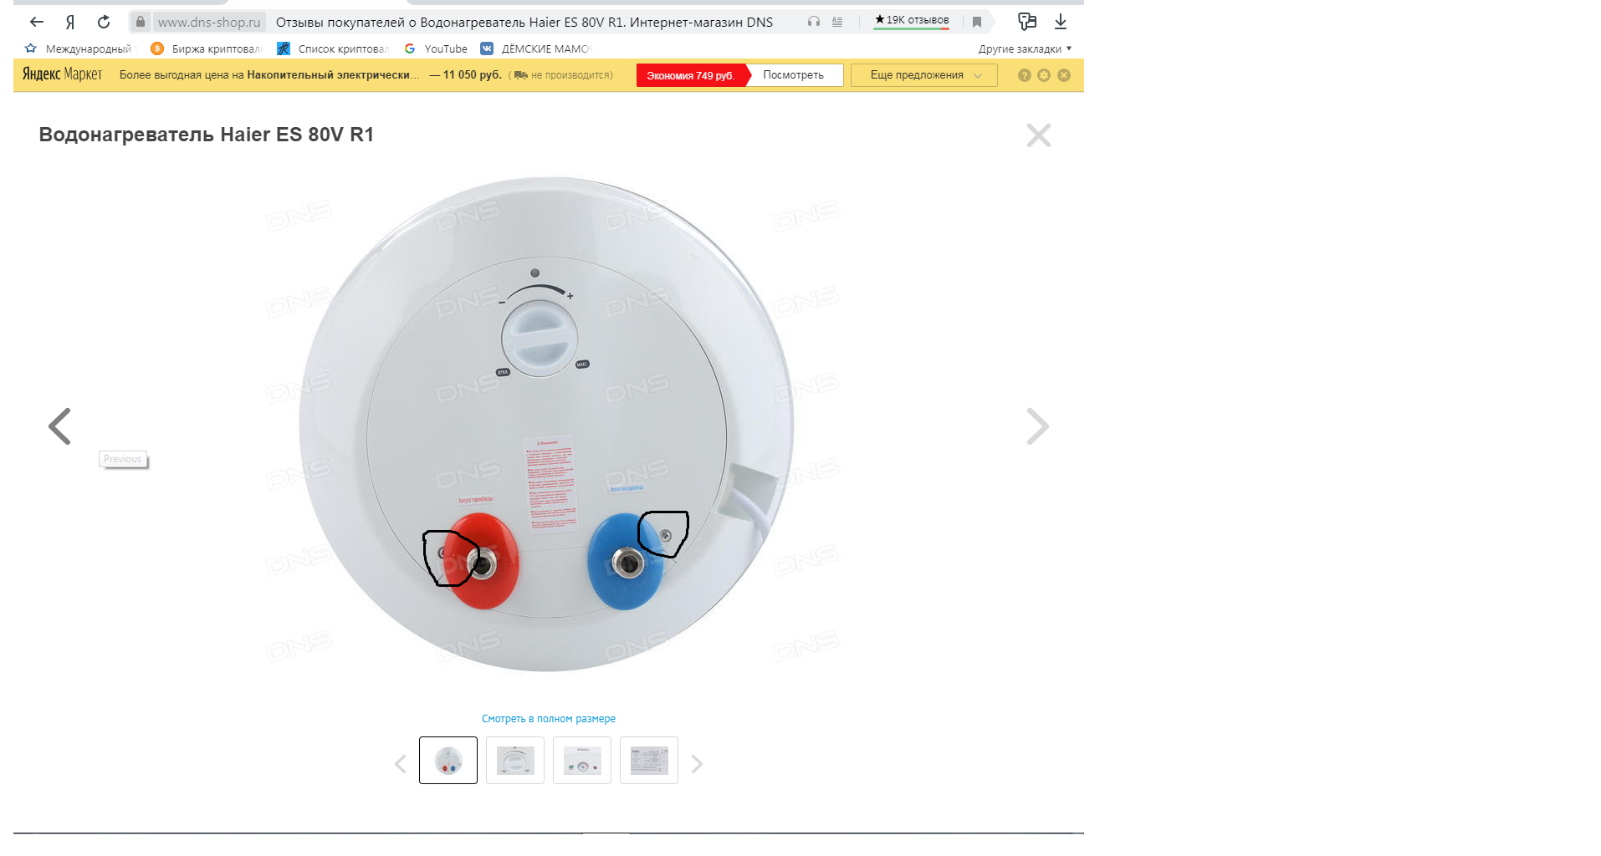Click Смотреть в полном размере link
Image resolution: width=1601 pixels, height=856 pixels.
549,719
